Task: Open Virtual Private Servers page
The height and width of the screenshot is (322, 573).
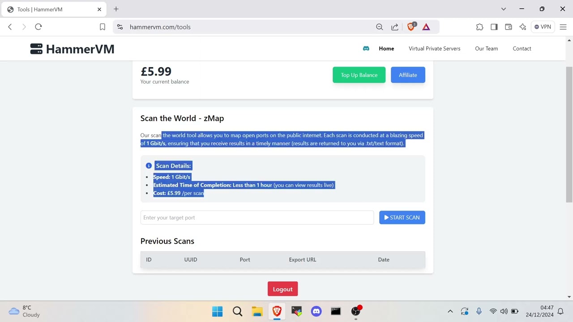Action: [x=434, y=48]
